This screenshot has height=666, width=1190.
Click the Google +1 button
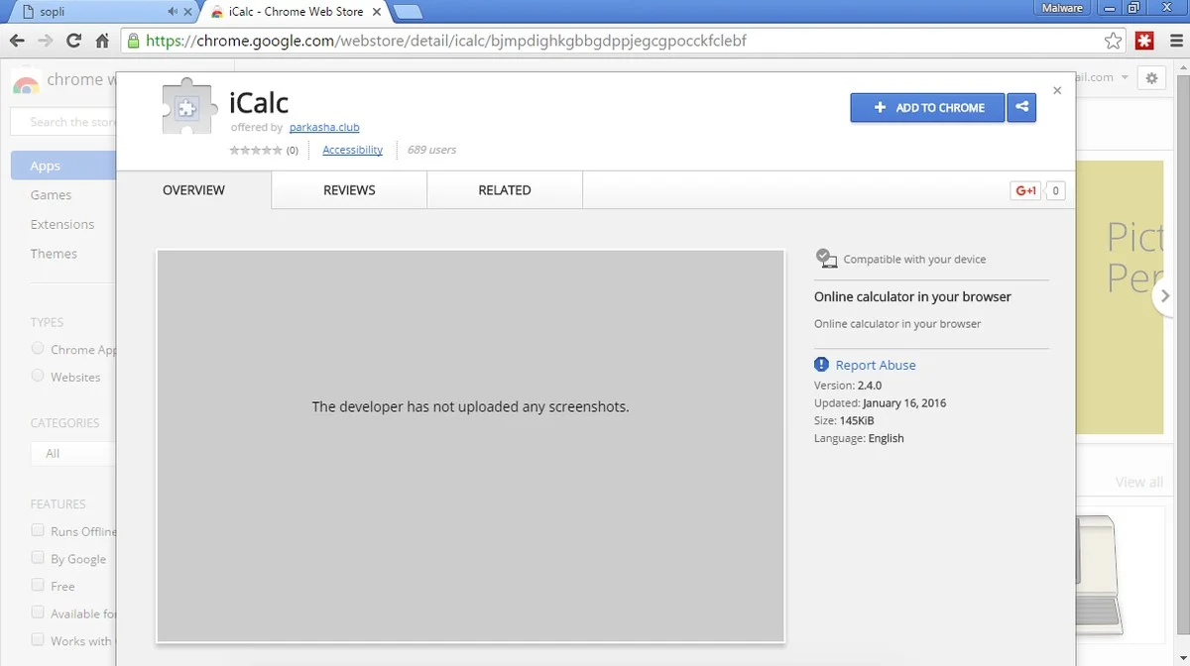[x=1025, y=190]
